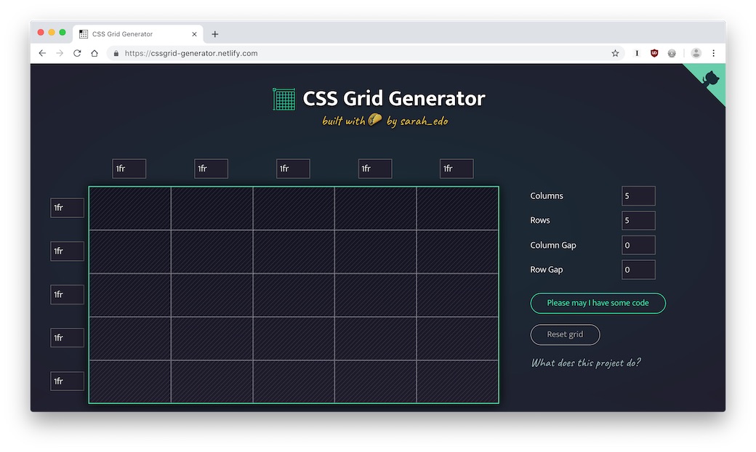Click the CSS Grid Generator heading
This screenshot has width=756, height=452.
(x=394, y=99)
